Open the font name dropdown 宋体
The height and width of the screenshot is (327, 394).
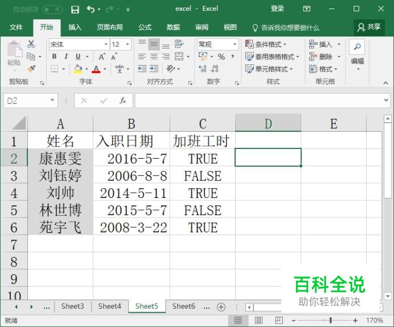(106, 45)
